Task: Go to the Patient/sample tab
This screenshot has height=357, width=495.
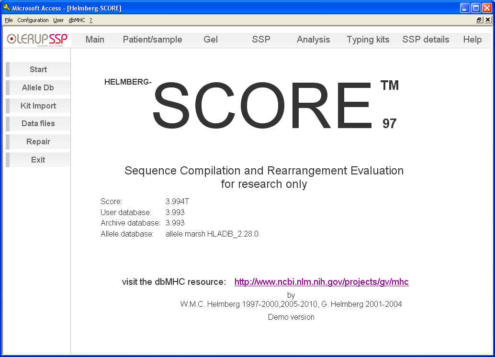Action: click(x=152, y=40)
